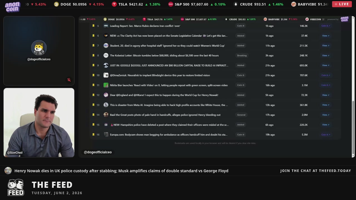Click source avatar of Student, 20 story
The image size is (356, 200).
tap(106, 46)
